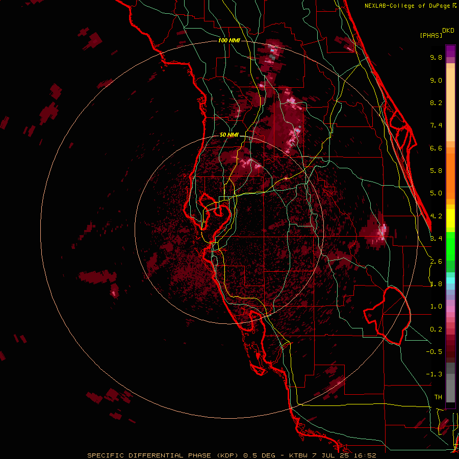
Task: Click the 50 NMI range ring label
Action: point(229,135)
